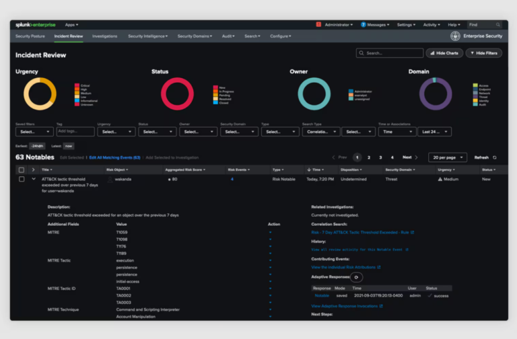Click the Urgency donut chart
The image size is (517, 339).
tap(40, 94)
